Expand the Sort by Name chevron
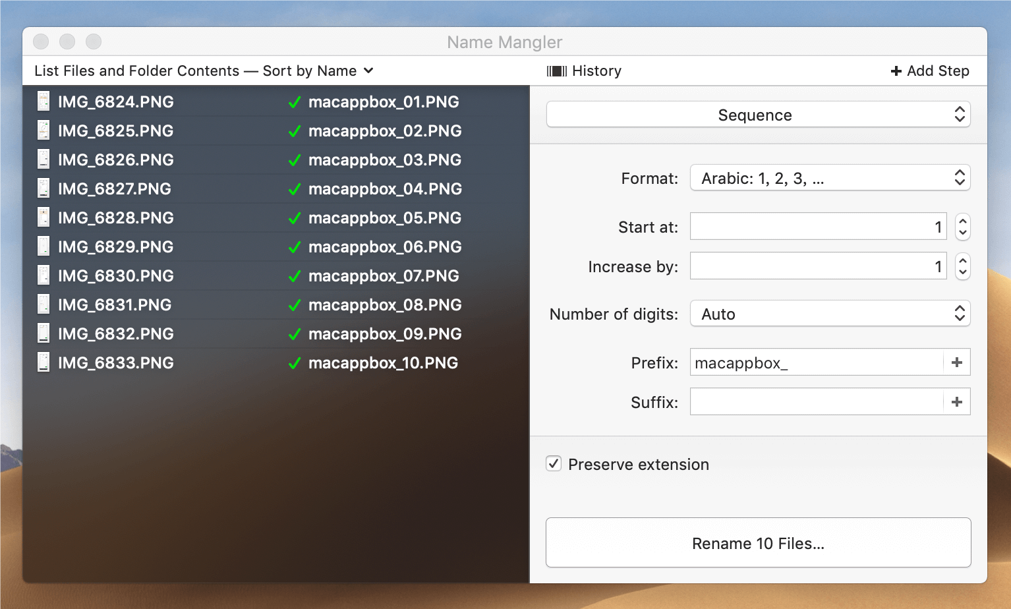The image size is (1011, 609). pyautogui.click(x=368, y=71)
